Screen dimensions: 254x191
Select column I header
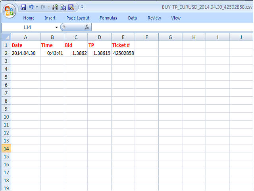tap(217, 37)
